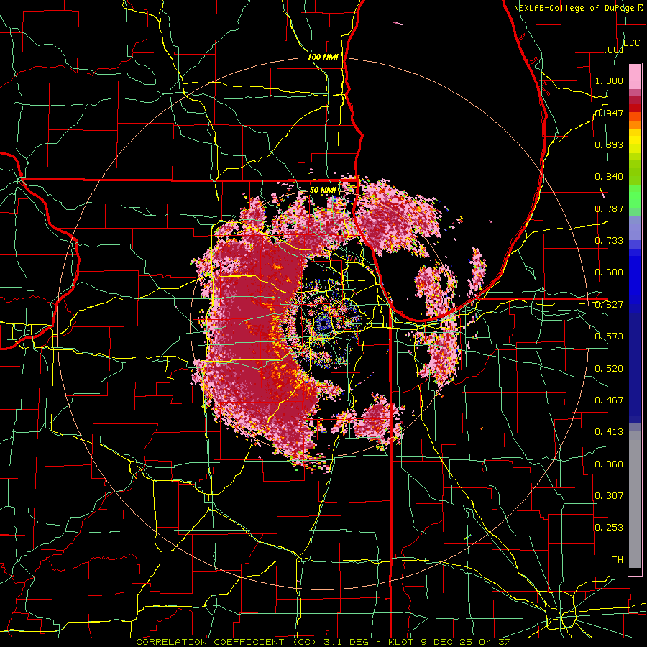Select the 0.733 legend value
The image size is (647, 647).
click(x=609, y=241)
